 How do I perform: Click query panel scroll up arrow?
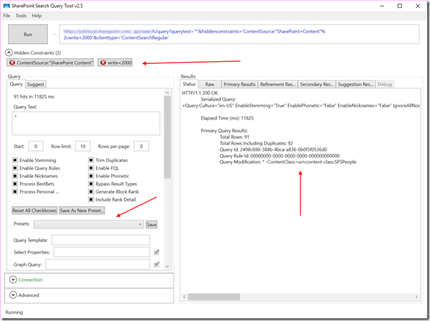coord(168,93)
